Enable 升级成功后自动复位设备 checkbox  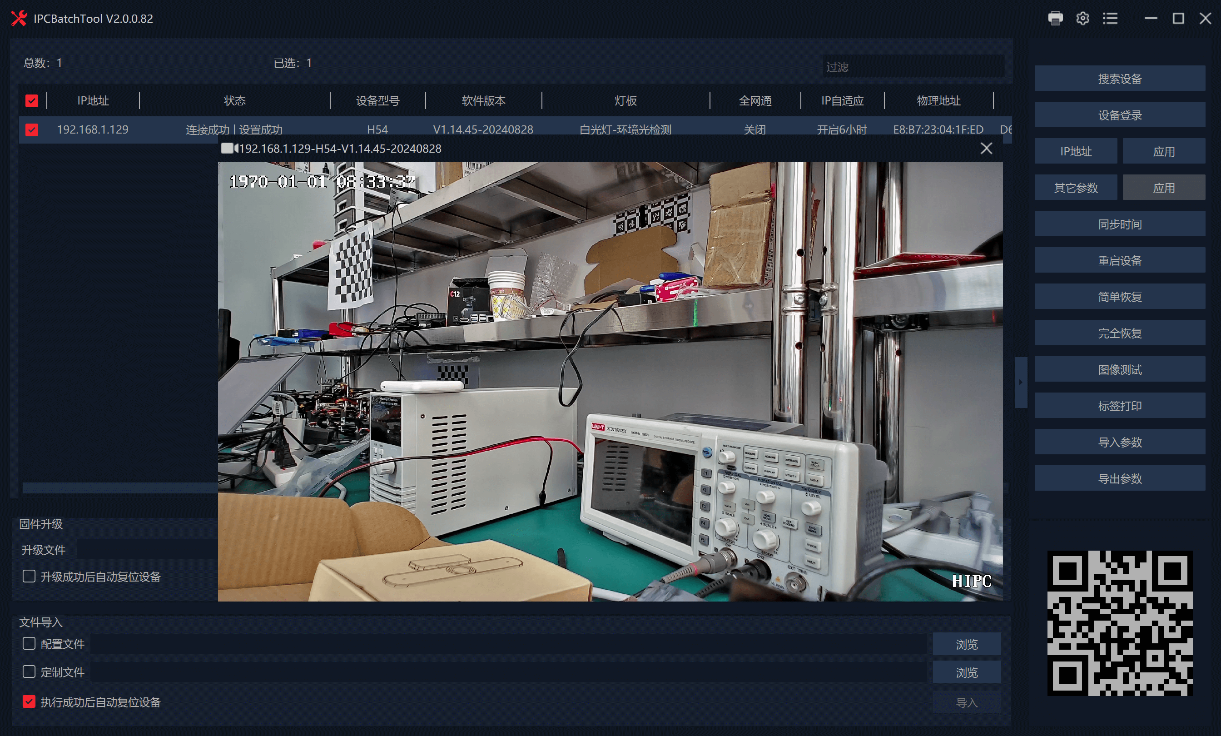pos(29,576)
